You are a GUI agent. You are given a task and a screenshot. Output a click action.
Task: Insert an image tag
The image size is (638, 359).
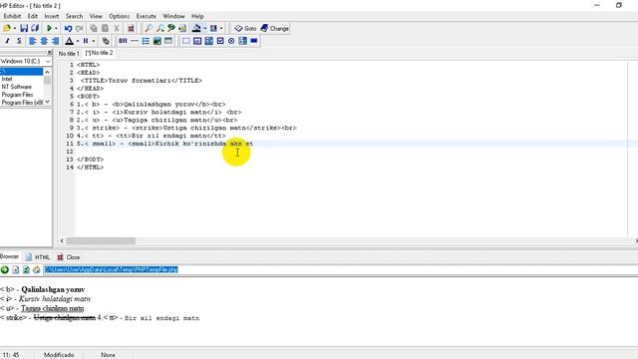click(158, 41)
